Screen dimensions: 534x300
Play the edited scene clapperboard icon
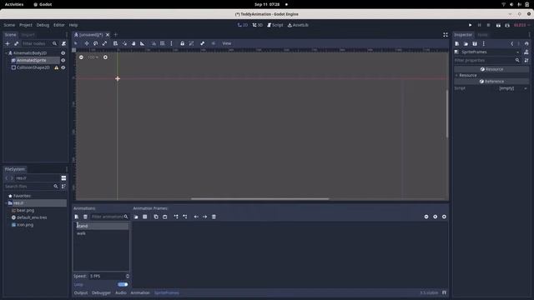[x=498, y=25]
